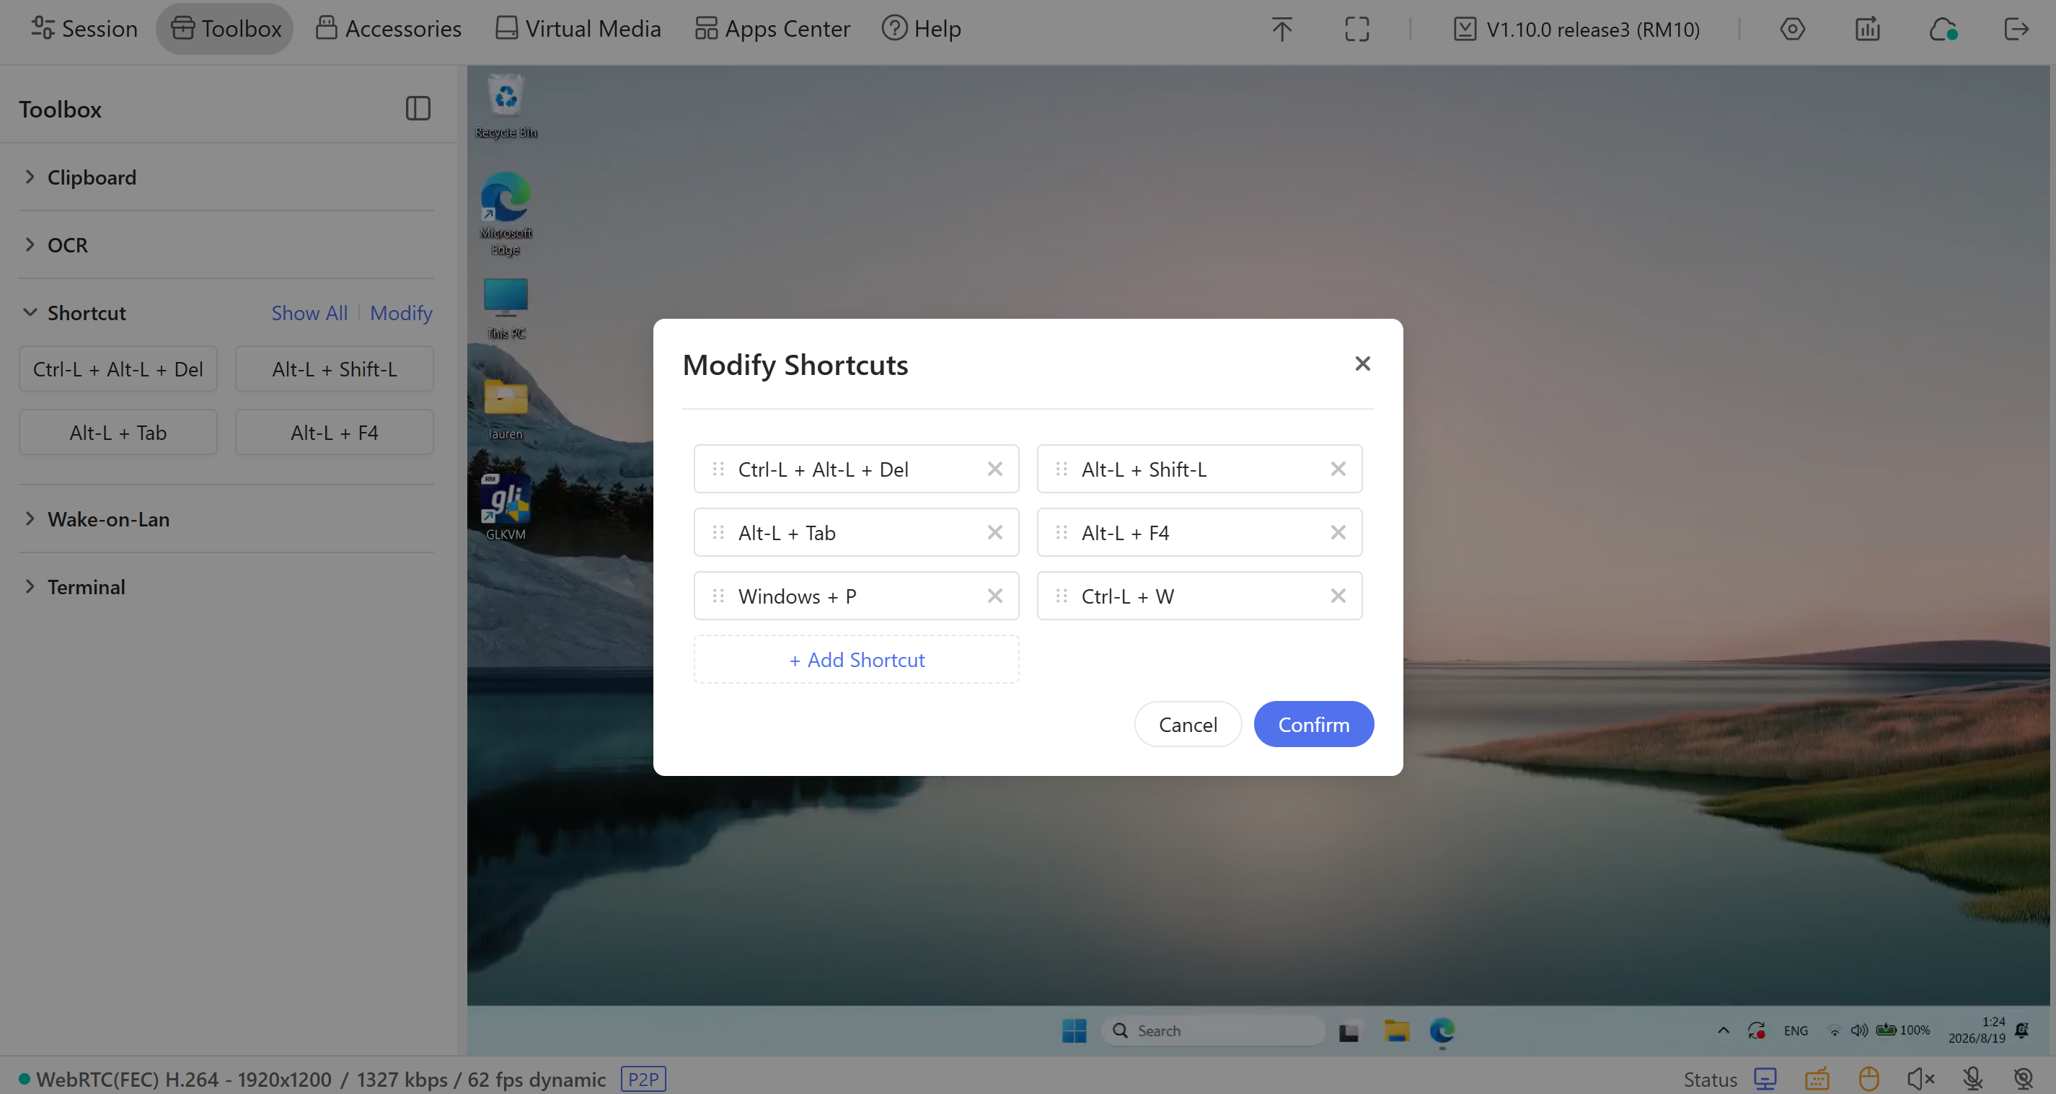Grab the drag handle of Ctrl-L + W
2056x1094 pixels.
point(1061,596)
